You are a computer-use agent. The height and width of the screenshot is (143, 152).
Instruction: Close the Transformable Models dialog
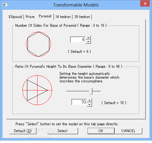pyautogui.click(x=145, y=4)
